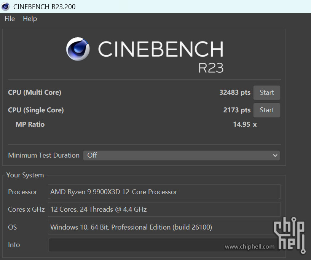Click the Cores x GHz field
Image resolution: width=311 pixels, height=260 pixels.
tap(164, 209)
